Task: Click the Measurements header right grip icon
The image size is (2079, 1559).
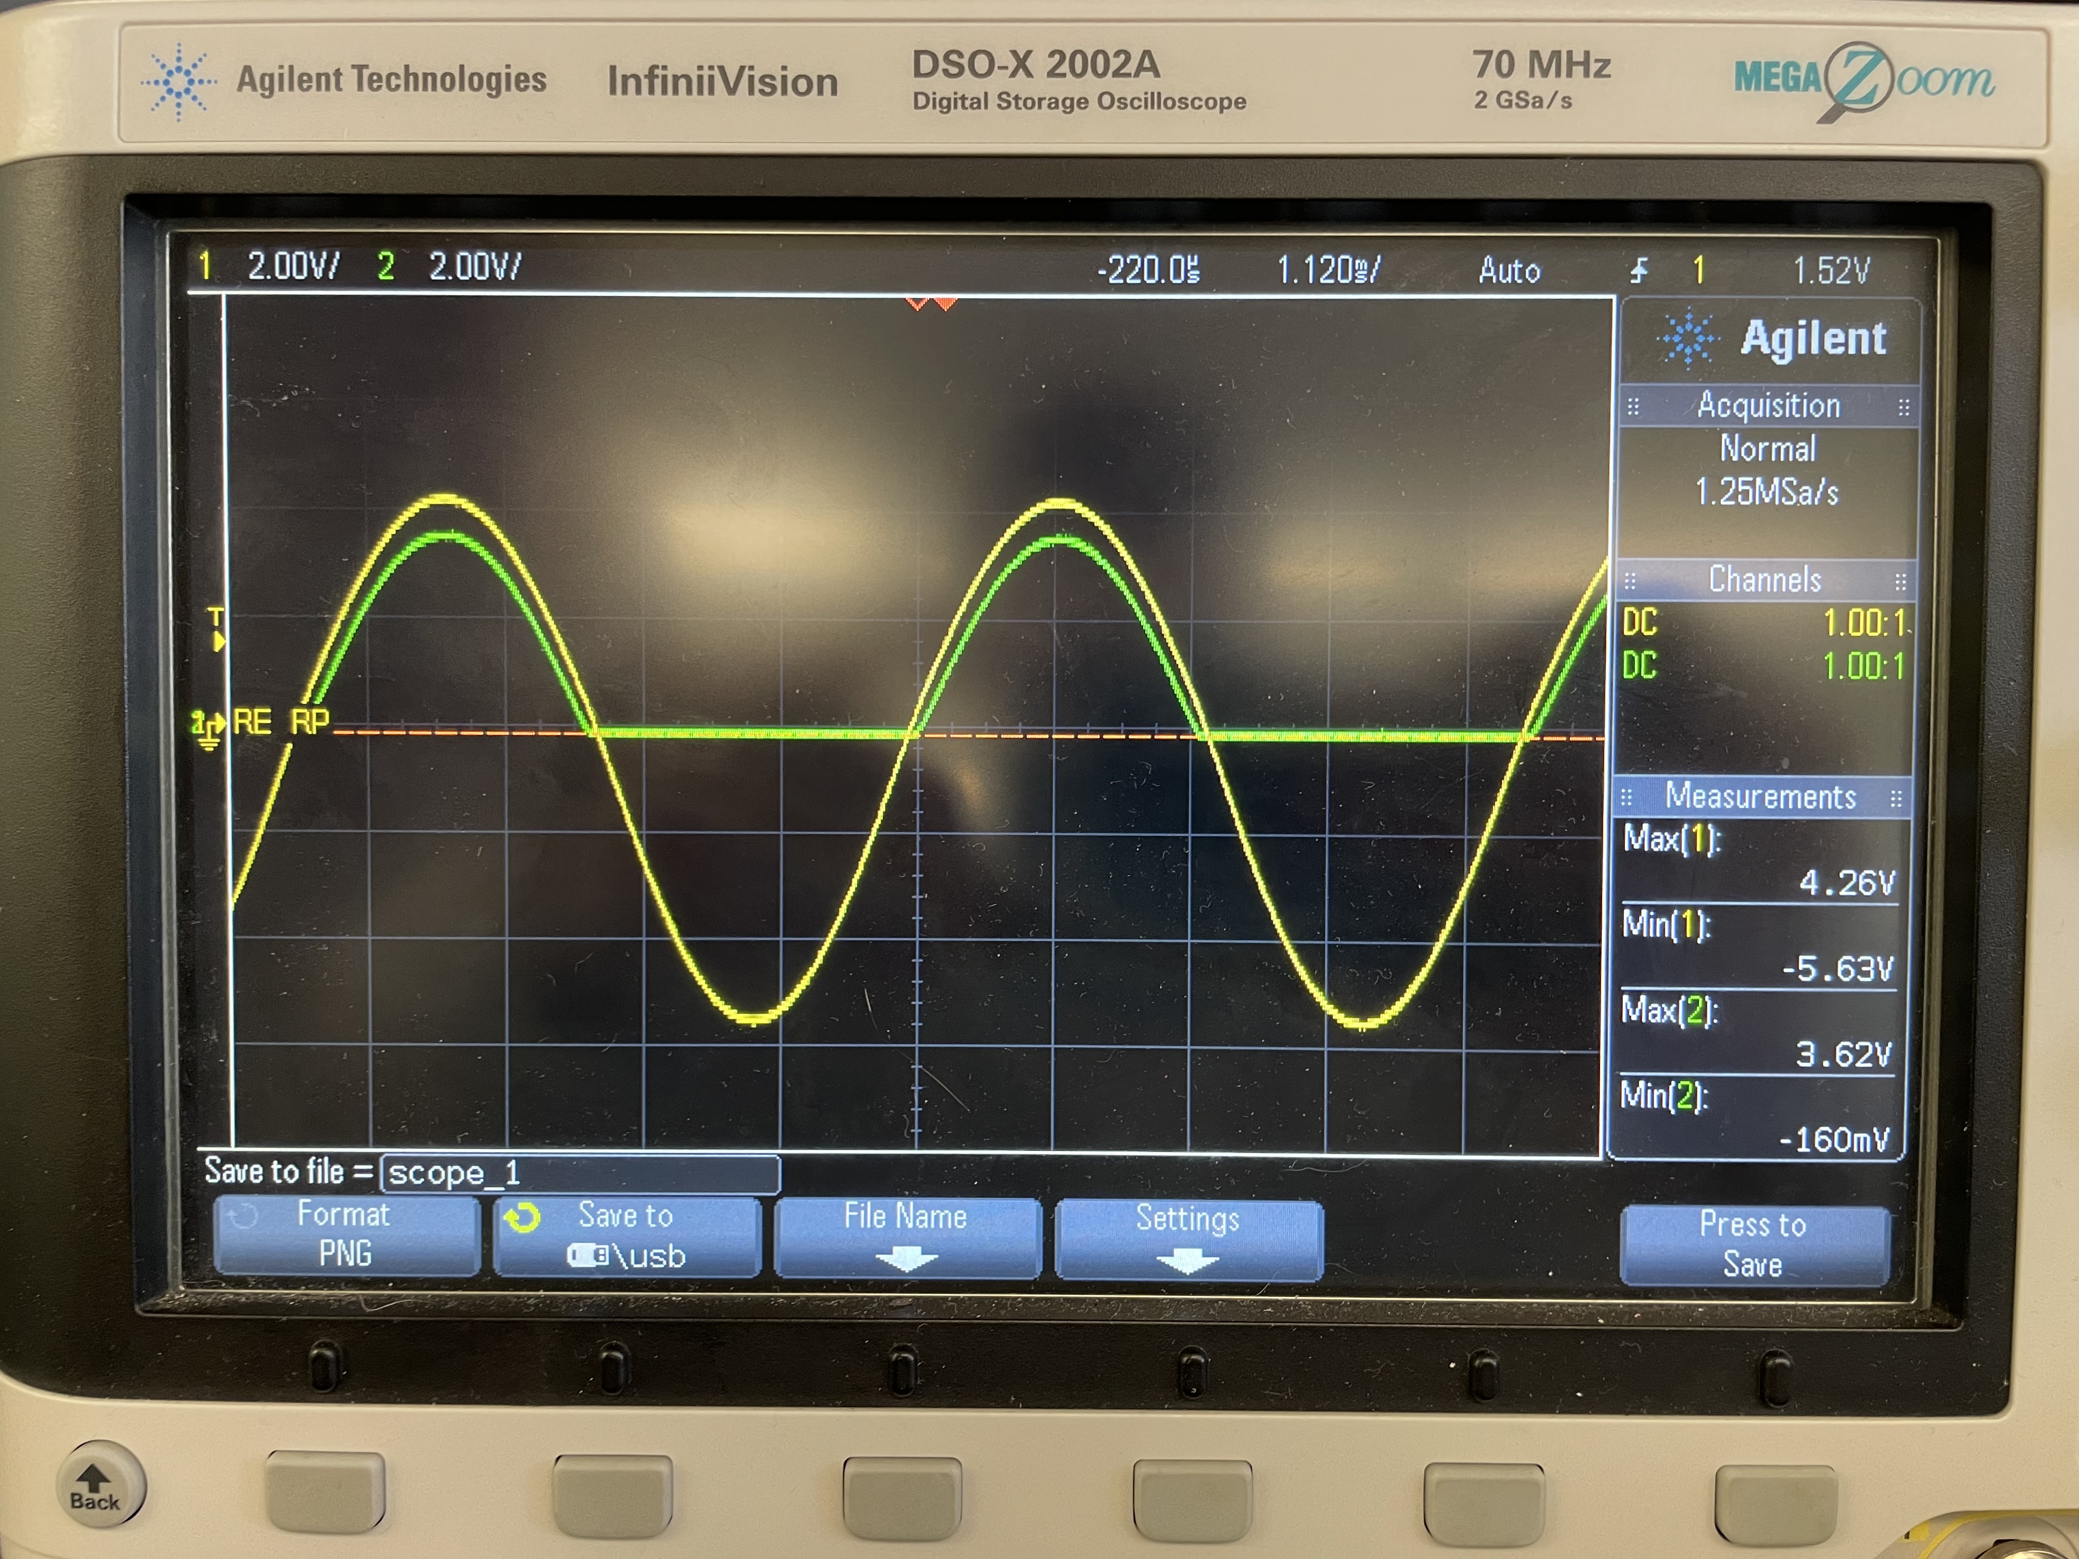Action: click(x=1896, y=799)
